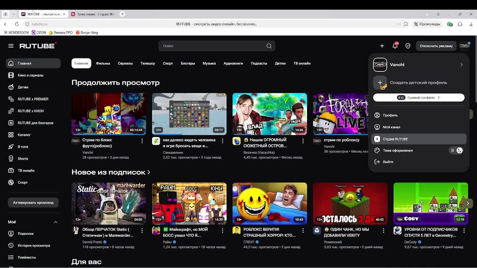This screenshot has width=477, height=268.
Task: Open options for Нашли ОГРОМНЫЙ СЮЖЕТНЫЙ ОСТРОВ video
Action: point(303,141)
